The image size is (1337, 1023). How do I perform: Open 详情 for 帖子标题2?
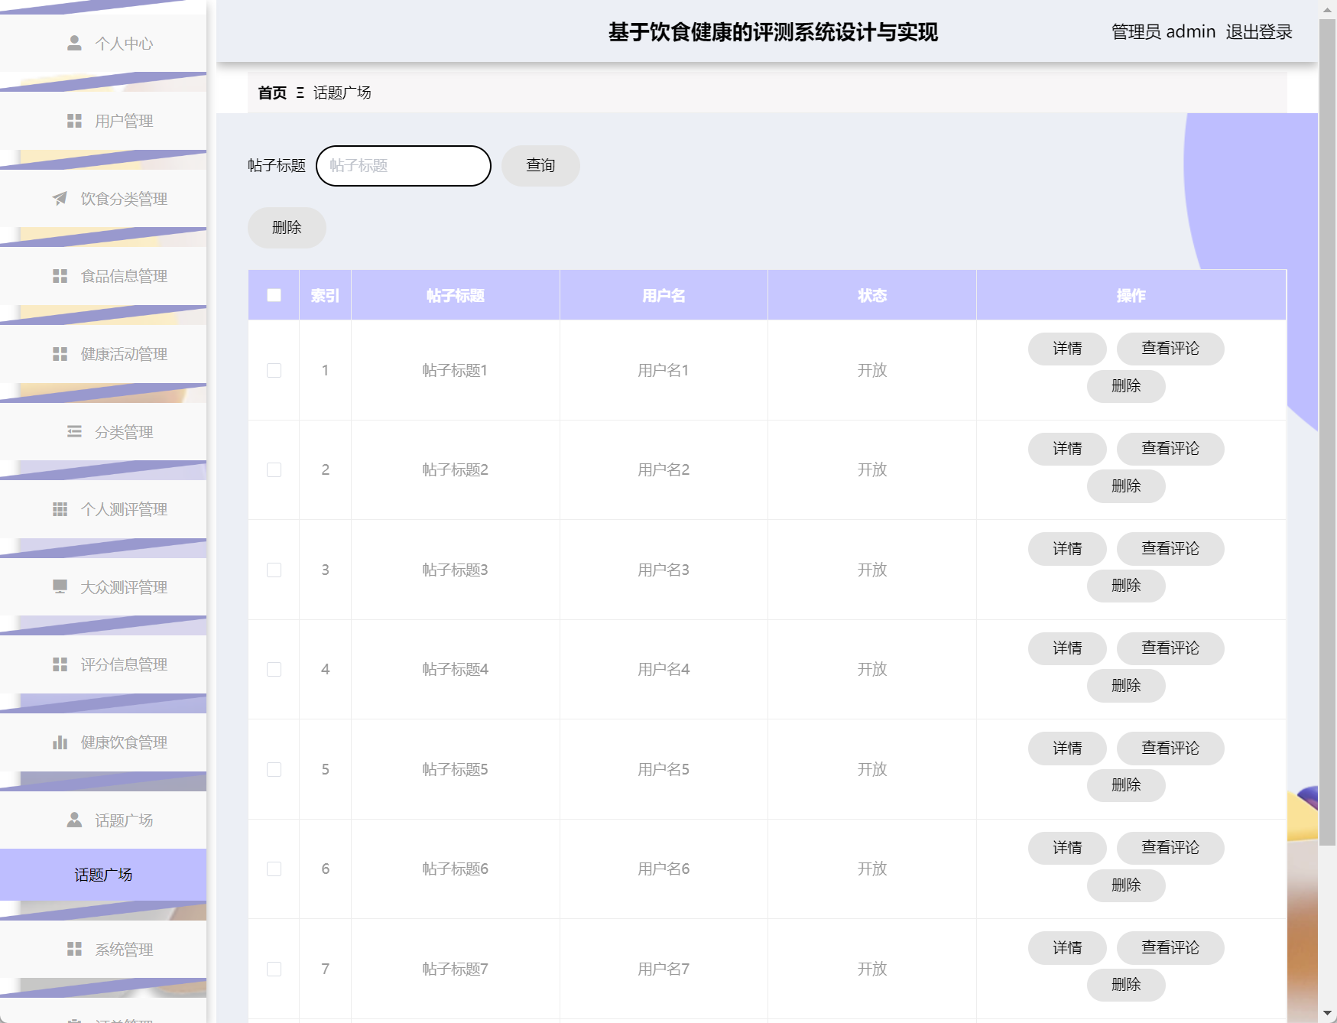[1067, 449]
